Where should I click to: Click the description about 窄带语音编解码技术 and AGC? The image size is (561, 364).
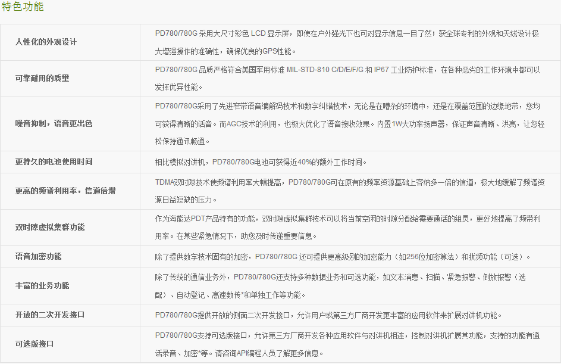[x=350, y=124]
